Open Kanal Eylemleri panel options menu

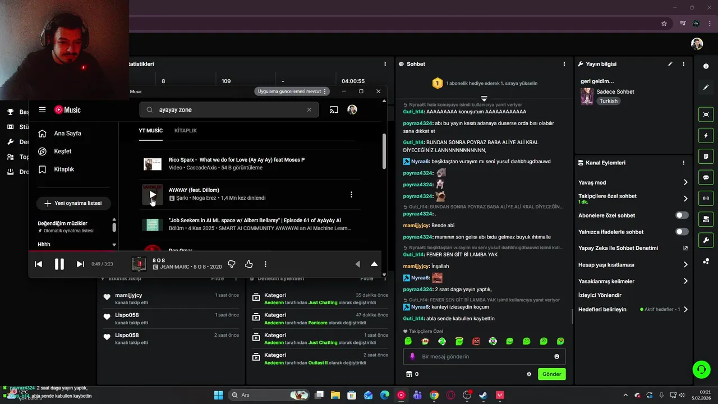point(683,163)
